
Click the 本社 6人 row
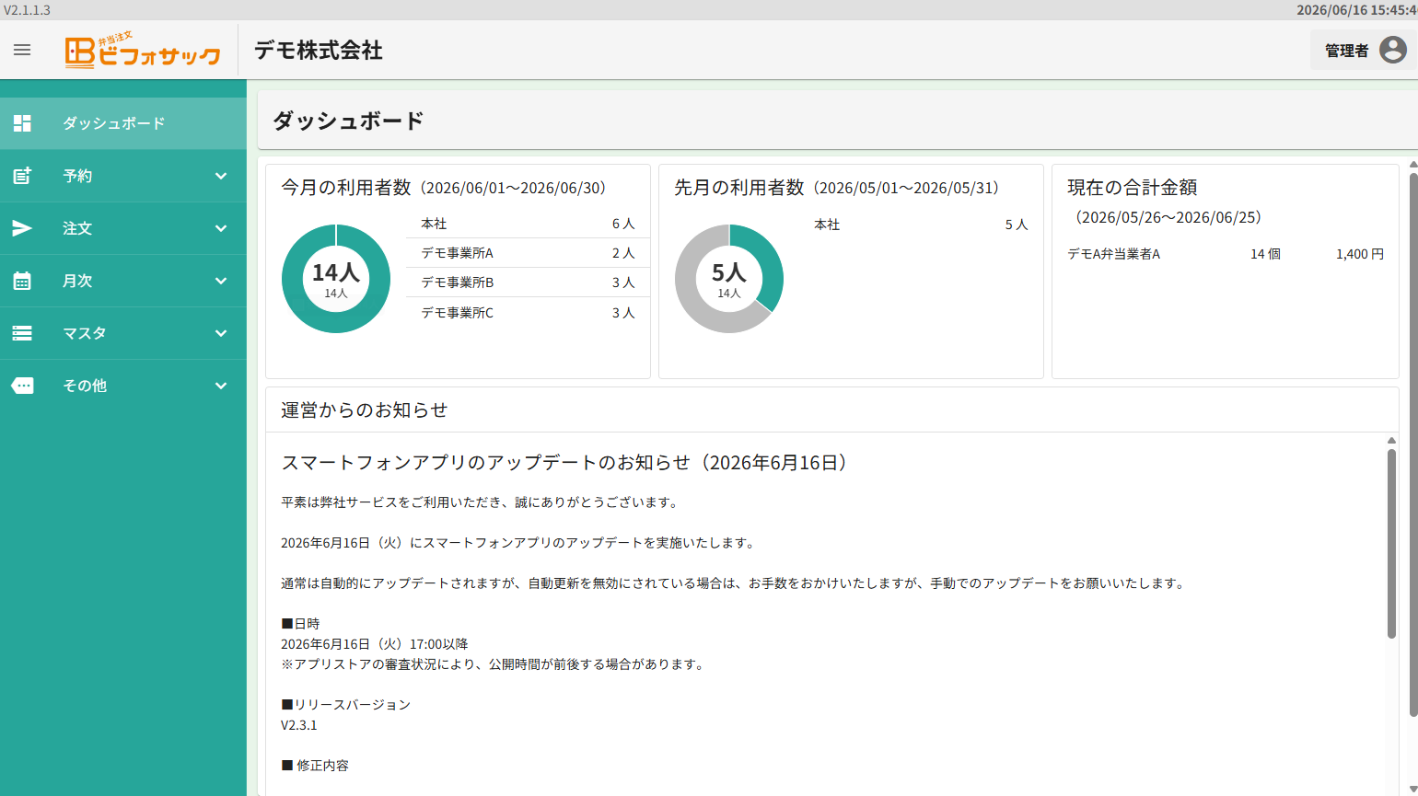coord(528,224)
